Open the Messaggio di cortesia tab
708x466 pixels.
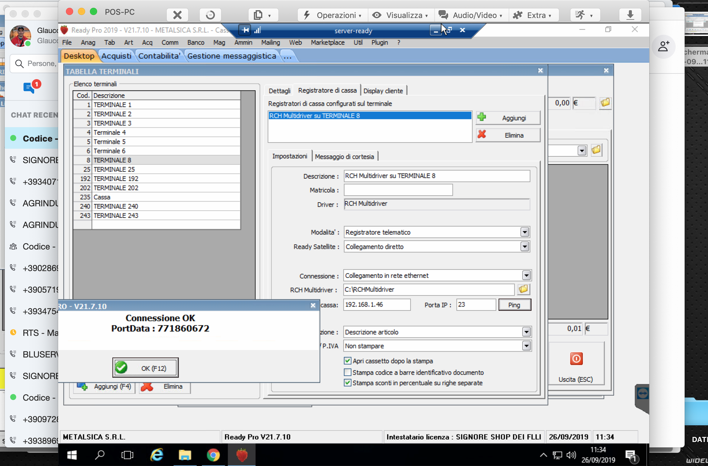coord(344,157)
